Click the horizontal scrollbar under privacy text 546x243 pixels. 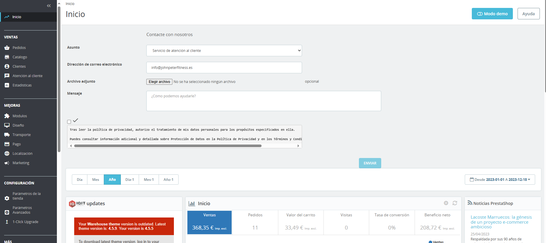coord(168,146)
